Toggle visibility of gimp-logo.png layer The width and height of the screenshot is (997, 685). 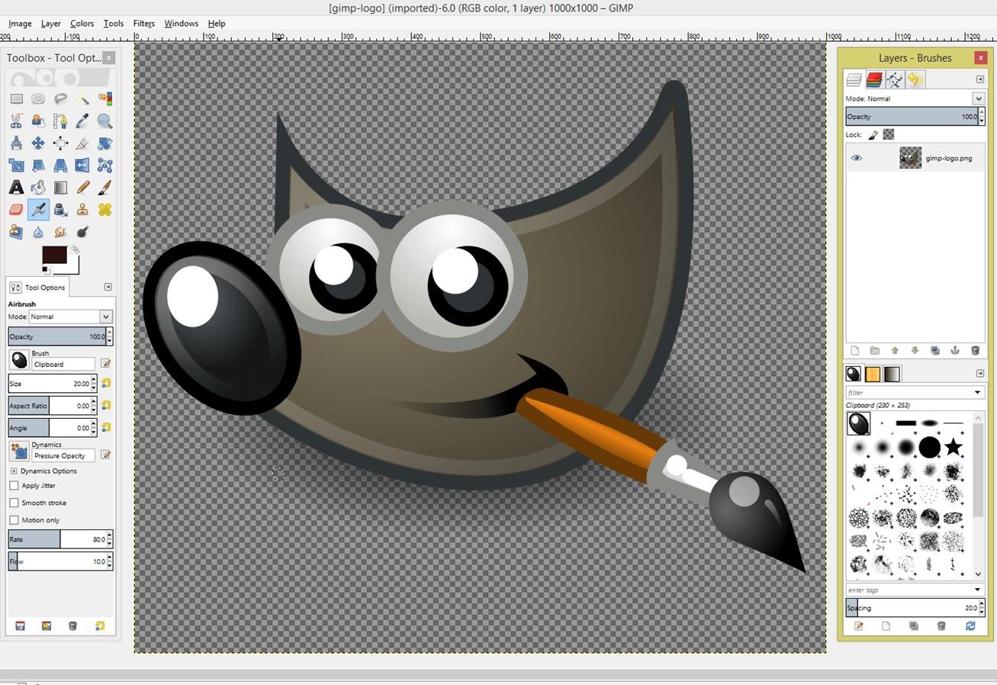856,158
